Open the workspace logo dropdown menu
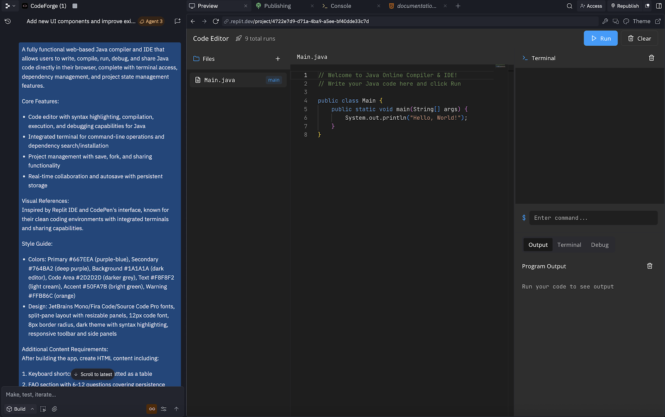The width and height of the screenshot is (665, 417). (10, 6)
